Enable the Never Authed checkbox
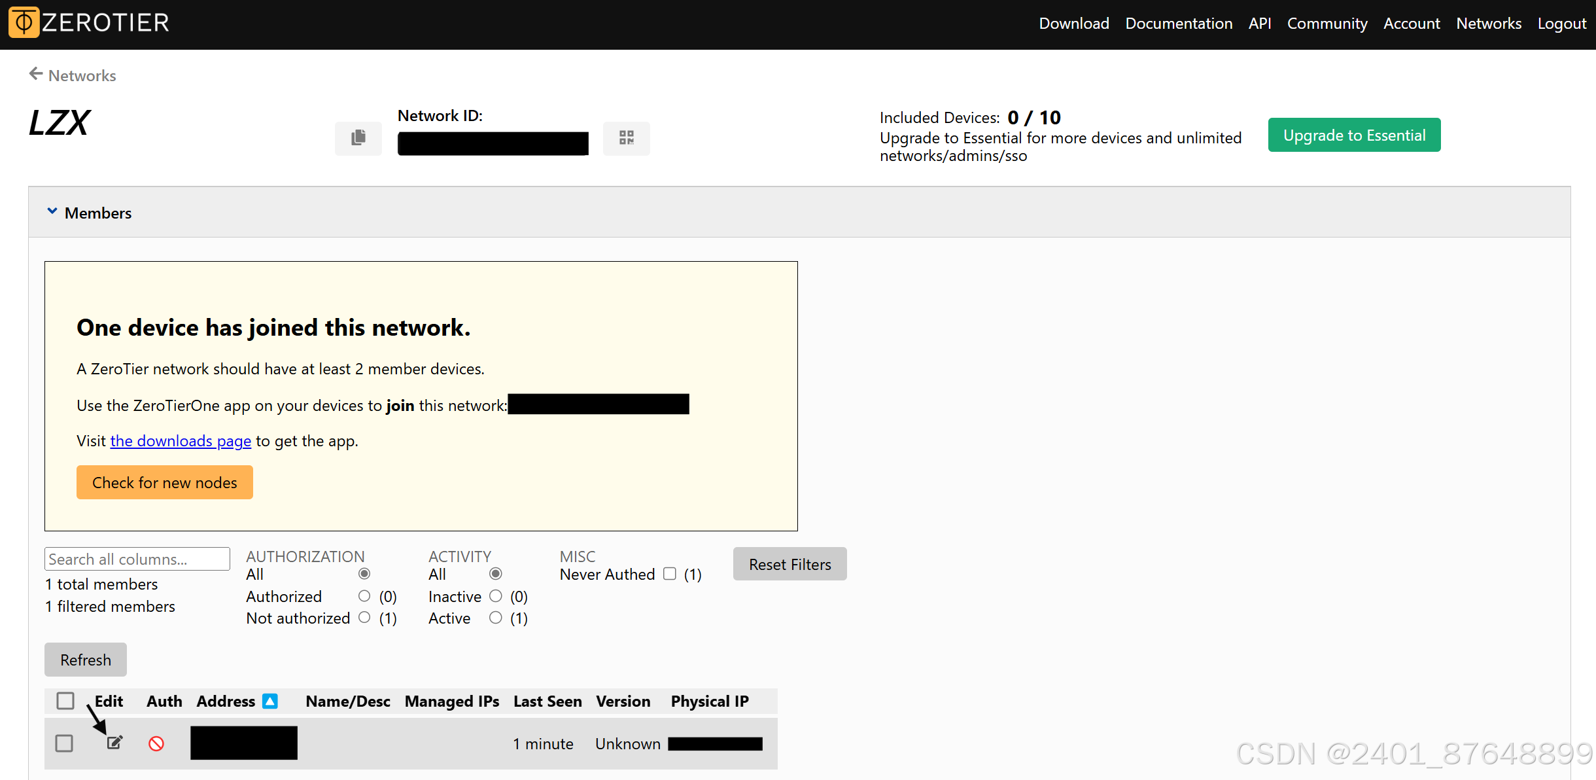1596x780 pixels. (x=669, y=574)
